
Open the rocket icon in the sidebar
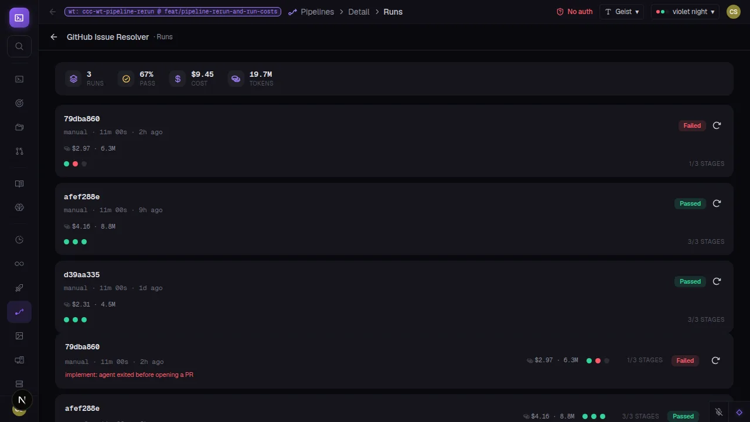[19, 288]
